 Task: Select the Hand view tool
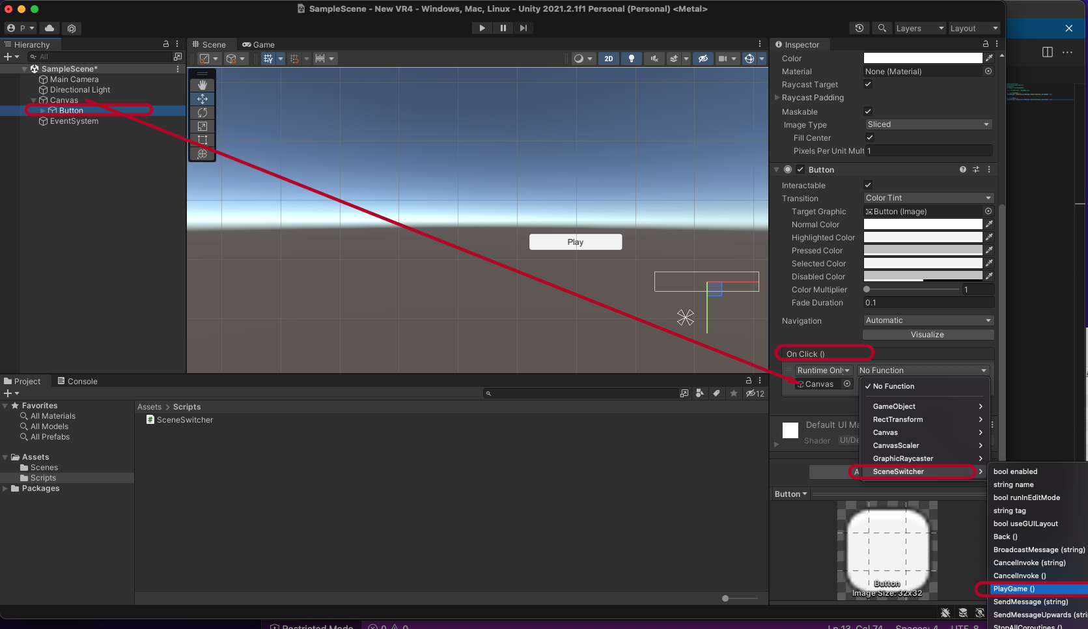coord(202,85)
